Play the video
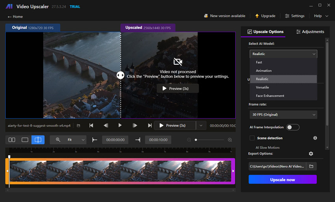 [120, 125]
